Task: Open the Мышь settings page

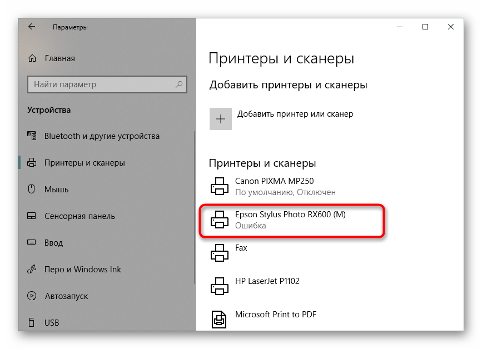Action: tap(56, 190)
